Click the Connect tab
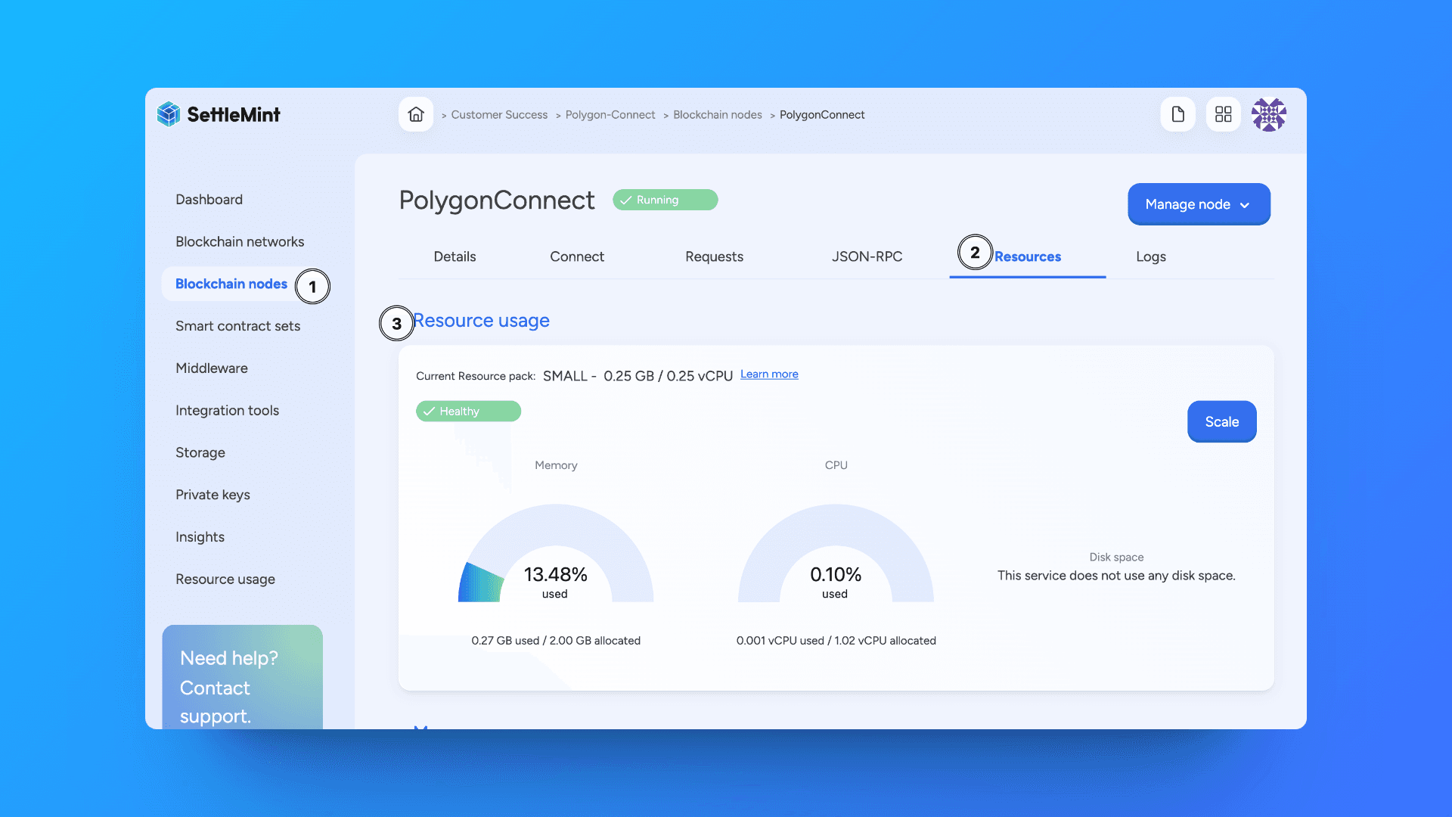The height and width of the screenshot is (817, 1452). (576, 256)
